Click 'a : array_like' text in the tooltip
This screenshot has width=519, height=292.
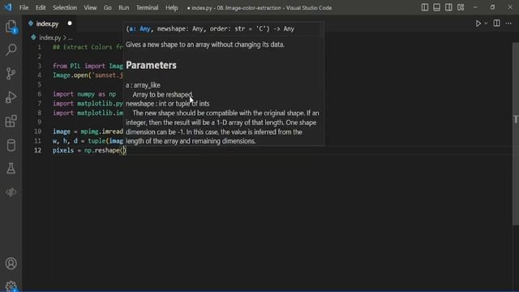(143, 85)
